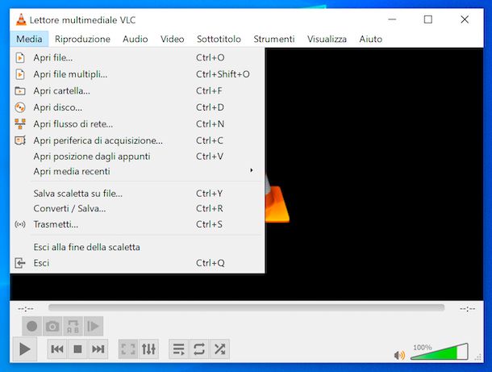Select Apri disco... menu entry
The image size is (492, 372).
[x=137, y=107]
